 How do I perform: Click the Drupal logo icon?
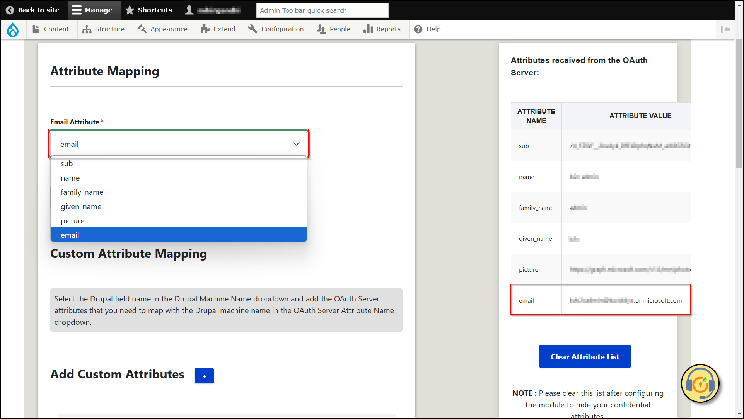pos(13,29)
